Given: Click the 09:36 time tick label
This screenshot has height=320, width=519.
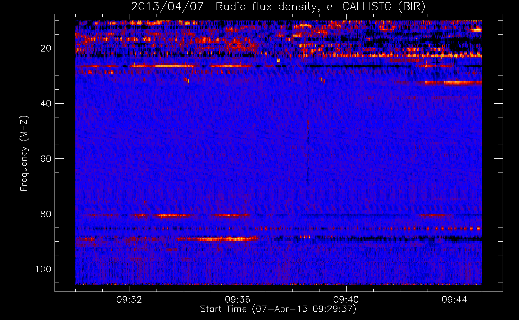Looking at the screenshot, I should pos(238,300).
